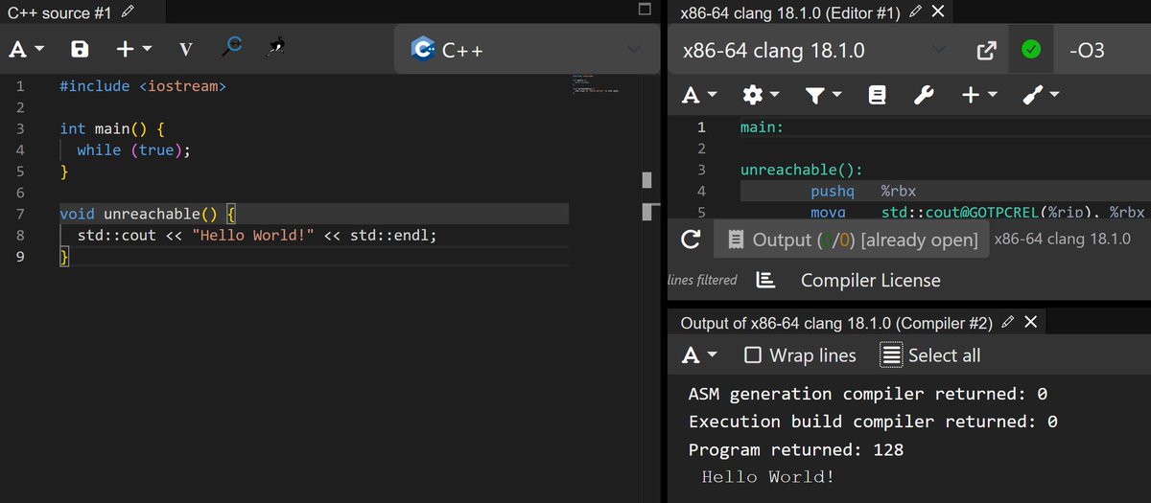The image size is (1151, 503).
Task: Click the 'while (true);' code line
Action: (x=134, y=149)
